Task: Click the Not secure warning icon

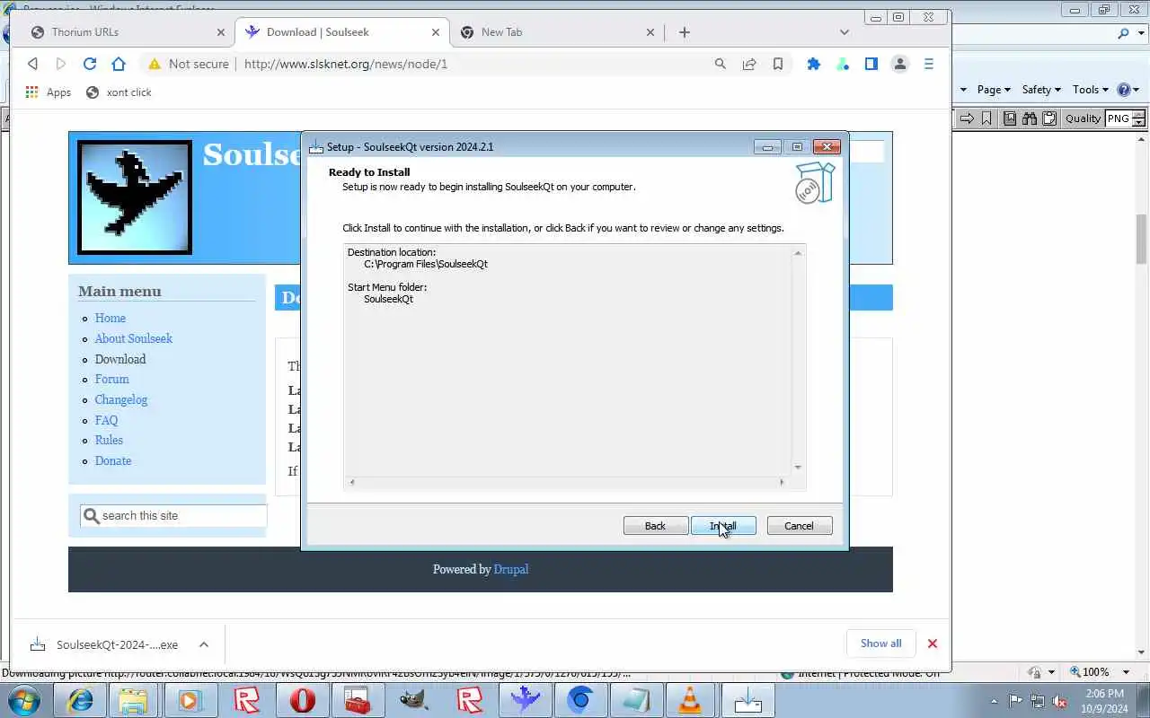Action: 155,64
